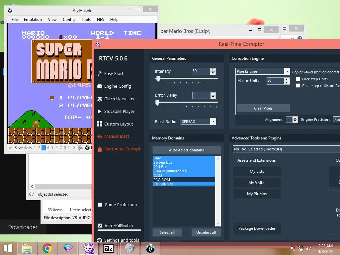Start Auto-Corrupt flame icon
Screen dimensions: 340x255
click(100, 149)
